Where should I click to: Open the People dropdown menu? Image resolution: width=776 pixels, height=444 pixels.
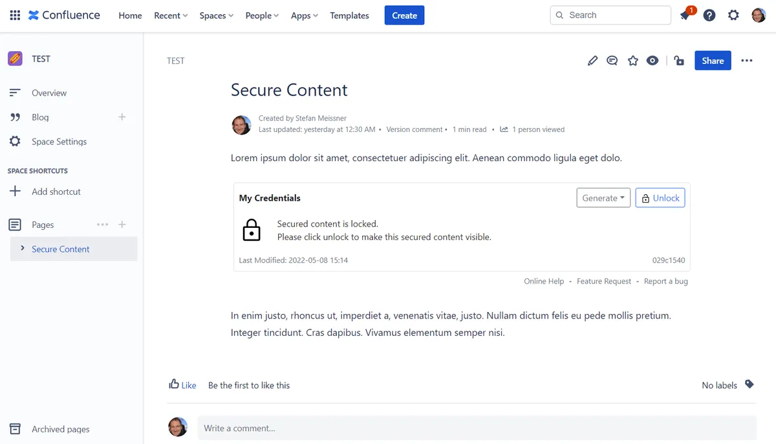(262, 16)
